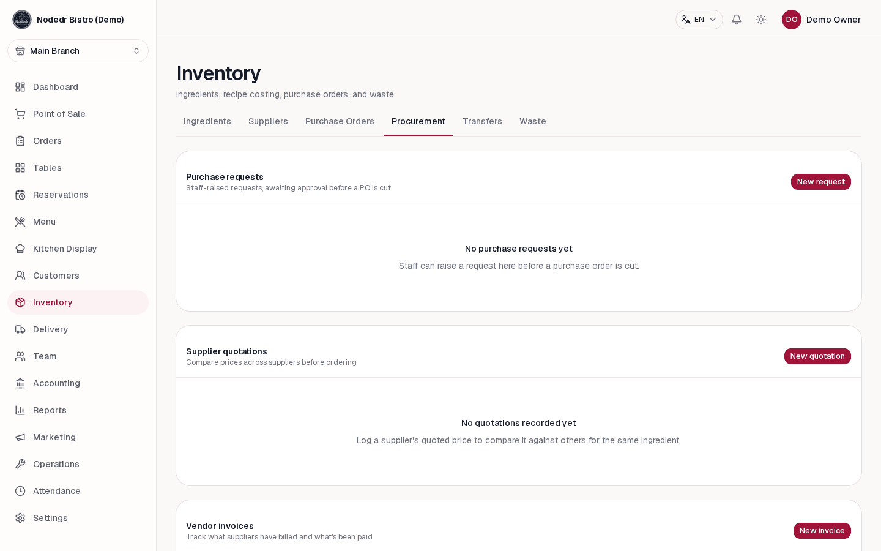Viewport: 881px width, 551px height.
Task: Expand the EN language dropdown
Action: click(699, 20)
